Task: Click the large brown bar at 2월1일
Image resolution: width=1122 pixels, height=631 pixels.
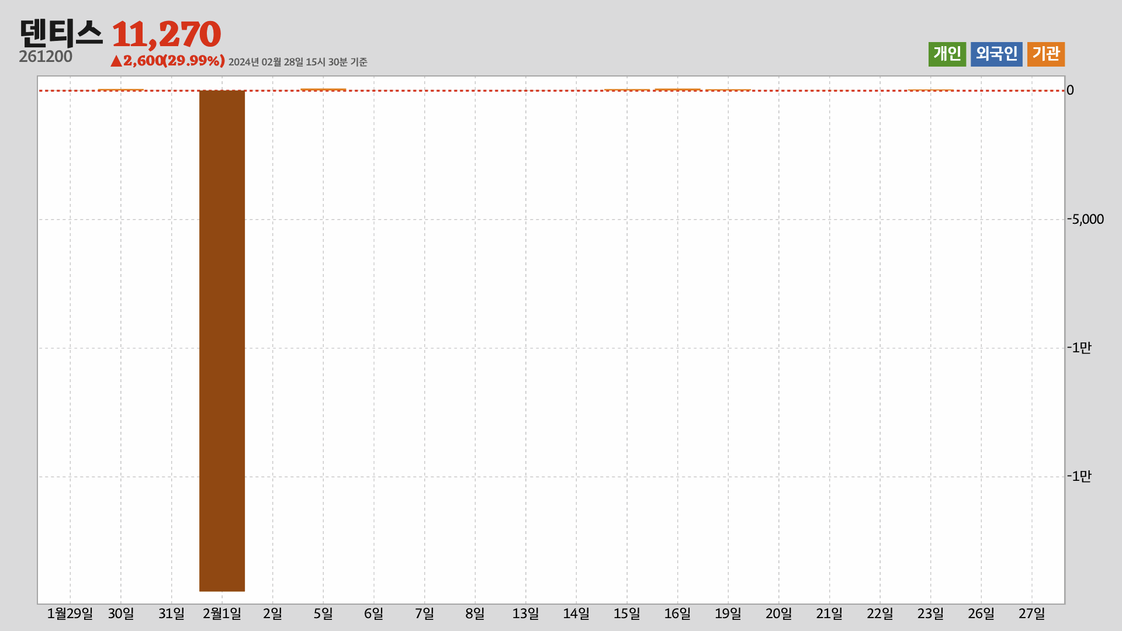Action: (x=222, y=341)
